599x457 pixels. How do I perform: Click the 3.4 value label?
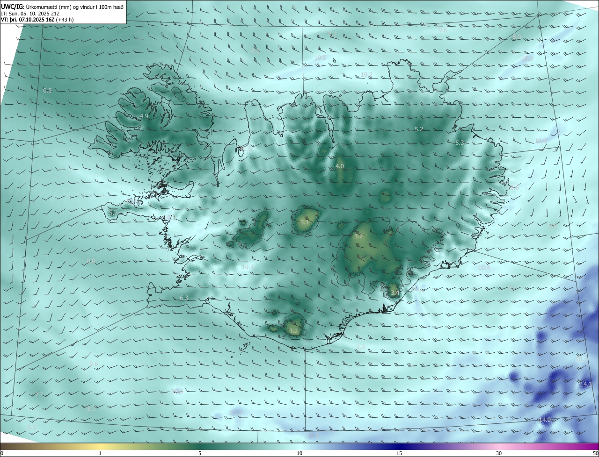pyautogui.click(x=395, y=293)
